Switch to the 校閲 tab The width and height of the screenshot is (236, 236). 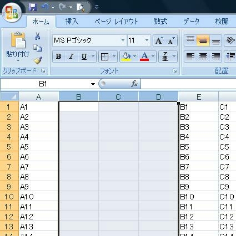pos(222,22)
